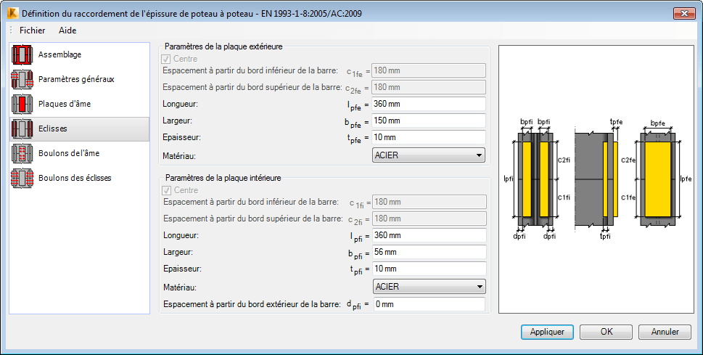Open exterior plate Matériau dropdown

429,155
